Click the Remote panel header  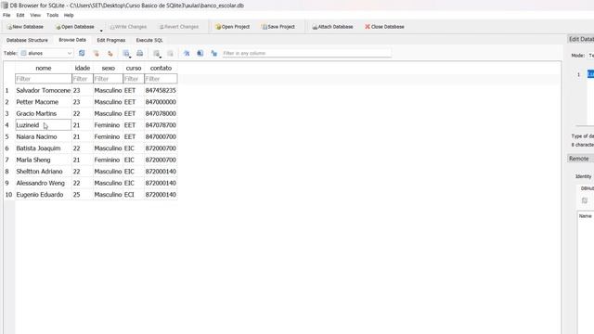pos(580,159)
